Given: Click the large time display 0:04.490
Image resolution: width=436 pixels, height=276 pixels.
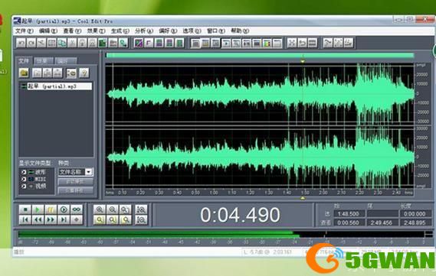Looking at the screenshot, I should click(x=240, y=215).
